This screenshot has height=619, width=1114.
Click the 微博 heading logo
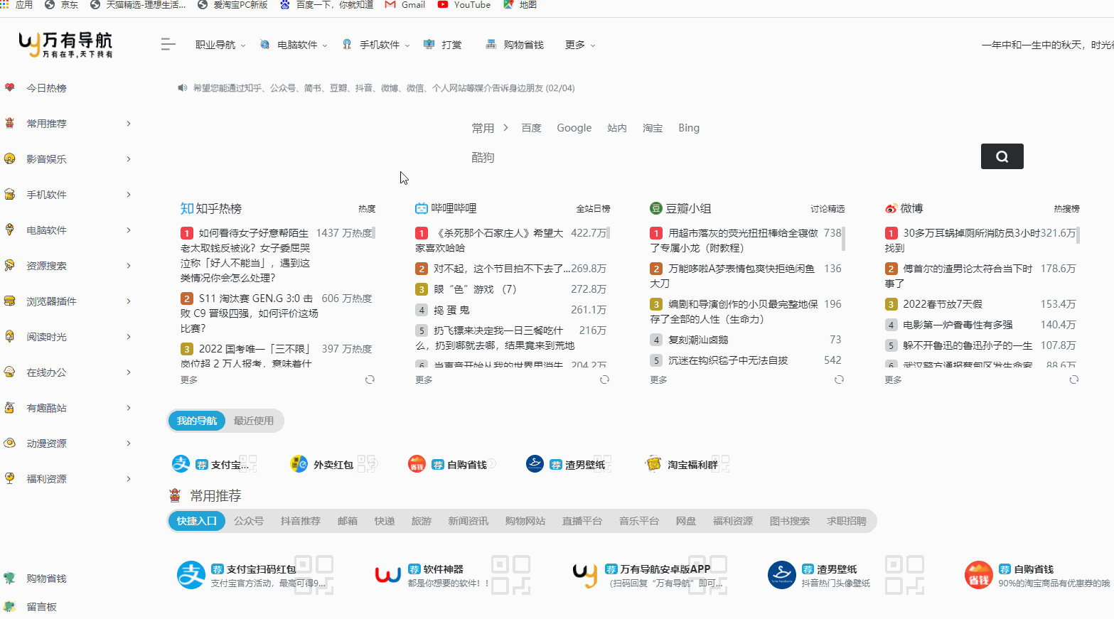[x=891, y=208]
